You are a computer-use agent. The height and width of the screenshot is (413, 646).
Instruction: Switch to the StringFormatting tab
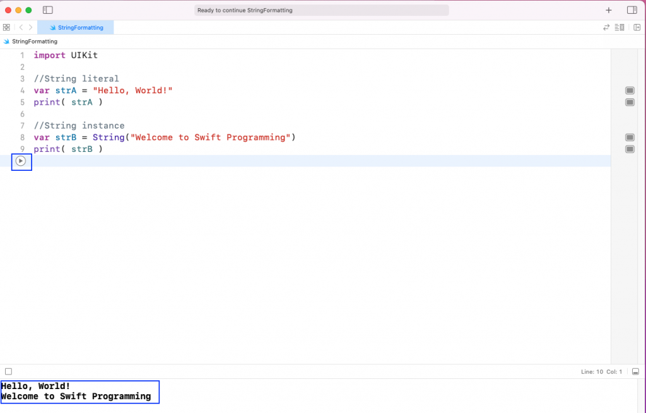(76, 27)
